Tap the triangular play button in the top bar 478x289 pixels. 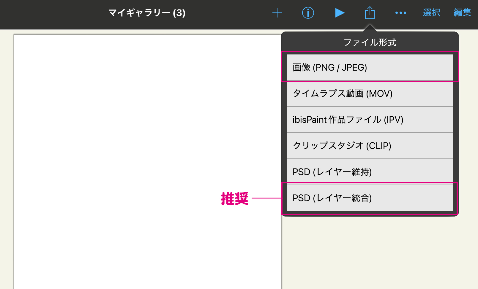coord(340,13)
